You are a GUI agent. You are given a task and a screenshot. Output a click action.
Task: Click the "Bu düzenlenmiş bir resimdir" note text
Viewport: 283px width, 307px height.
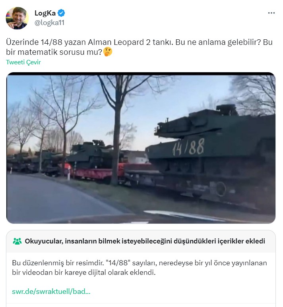click(58, 263)
